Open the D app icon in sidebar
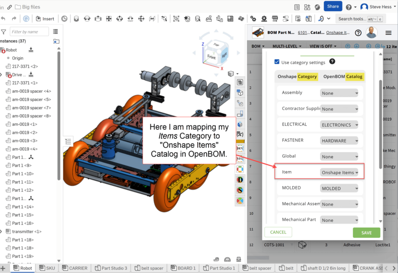Viewport: 398px width, 273px height. [x=240, y=180]
